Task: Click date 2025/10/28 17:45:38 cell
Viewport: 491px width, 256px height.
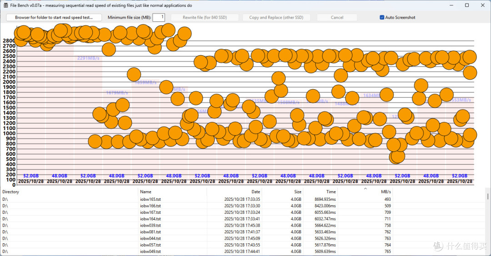Action: coord(242,225)
